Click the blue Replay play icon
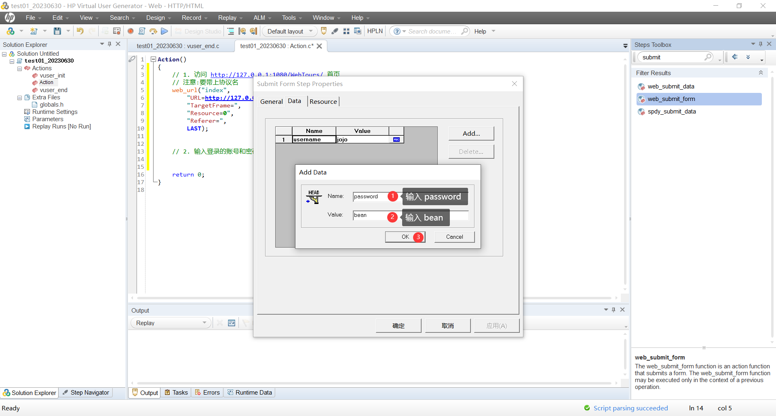The width and height of the screenshot is (776, 416). (x=164, y=31)
